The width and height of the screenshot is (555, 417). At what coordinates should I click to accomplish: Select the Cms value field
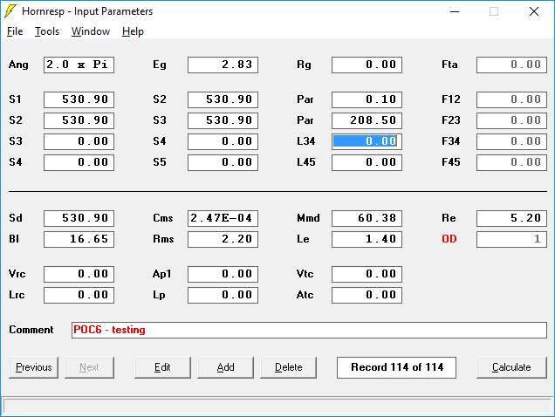(223, 218)
